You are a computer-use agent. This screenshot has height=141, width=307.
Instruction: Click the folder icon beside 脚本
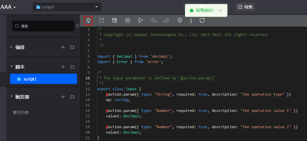tap(72, 67)
